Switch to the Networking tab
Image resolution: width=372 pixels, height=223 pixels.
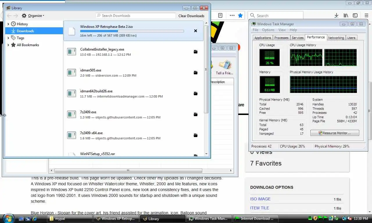336,38
